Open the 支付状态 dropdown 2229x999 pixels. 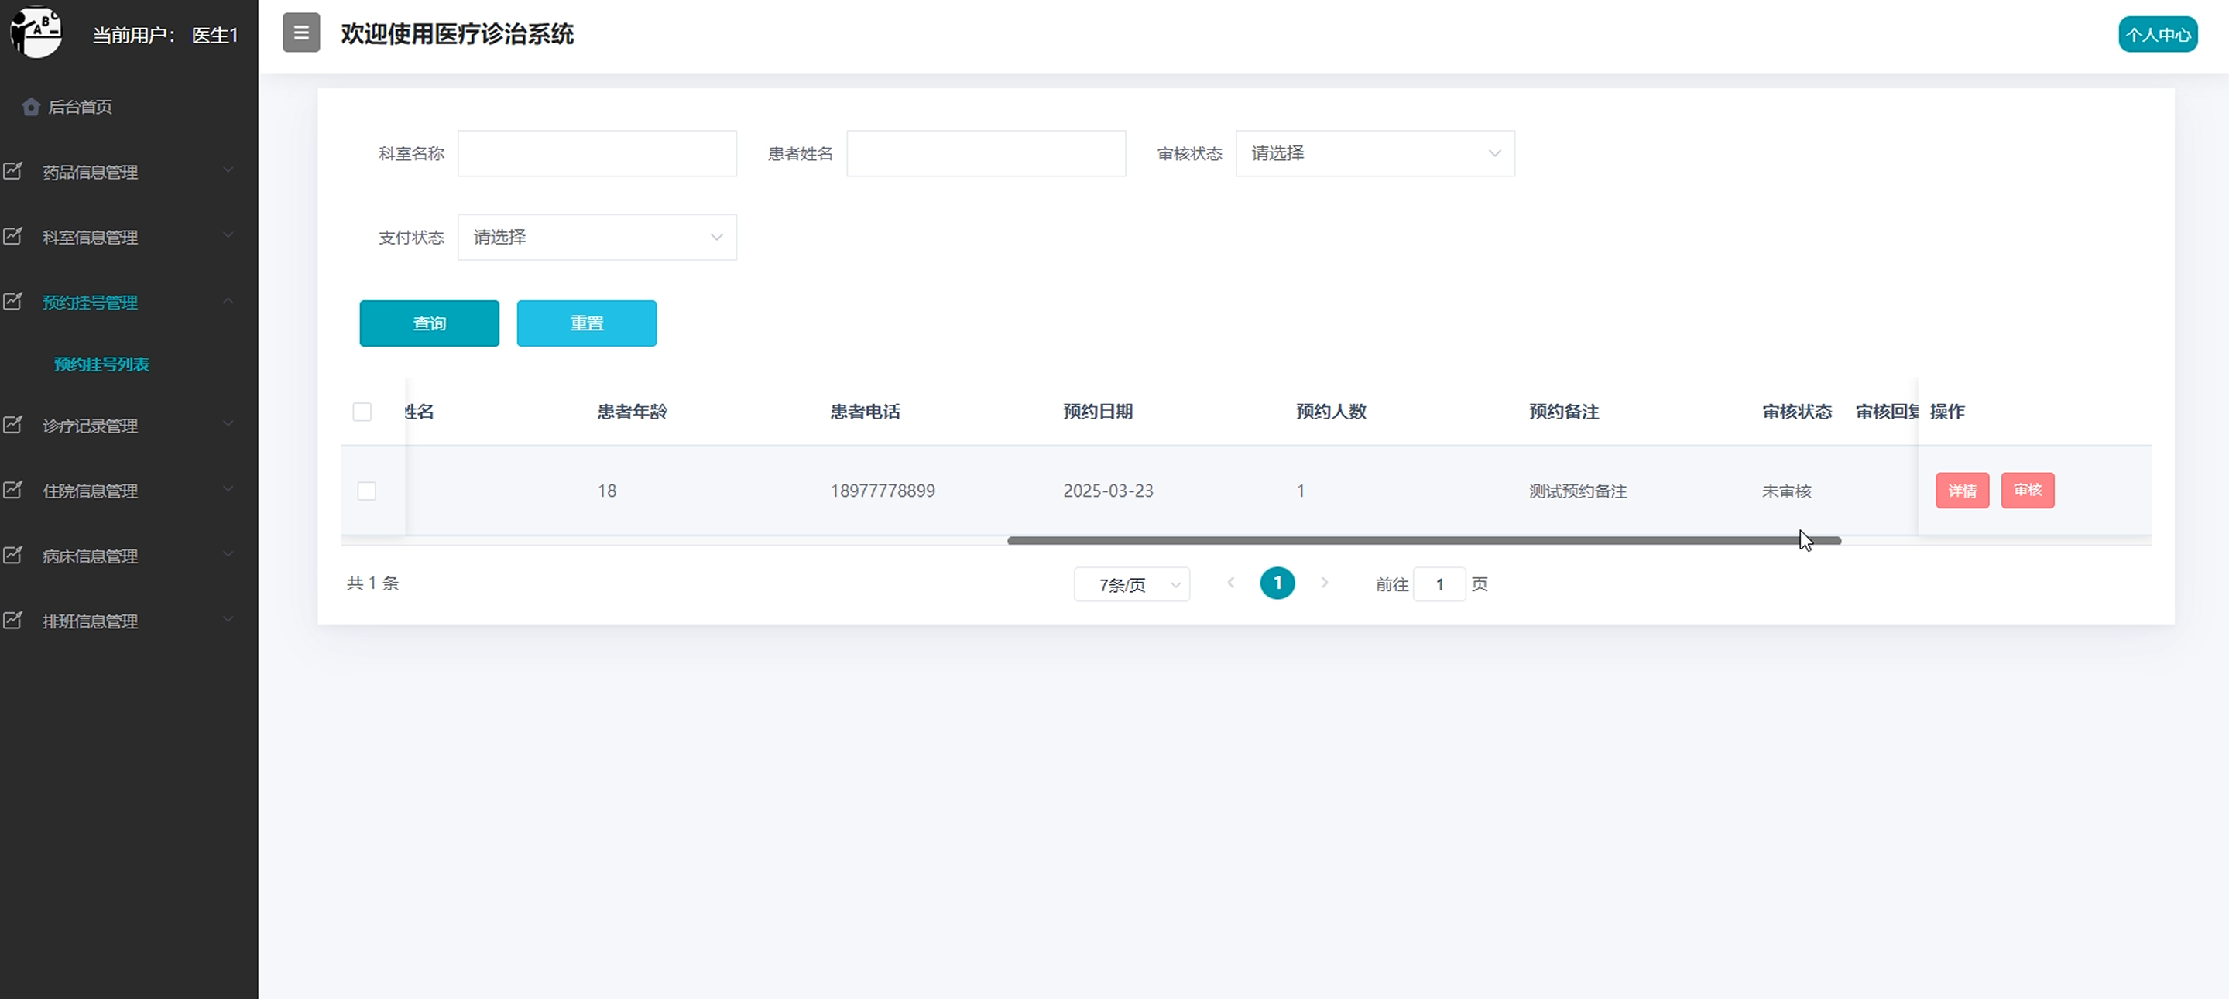(596, 237)
